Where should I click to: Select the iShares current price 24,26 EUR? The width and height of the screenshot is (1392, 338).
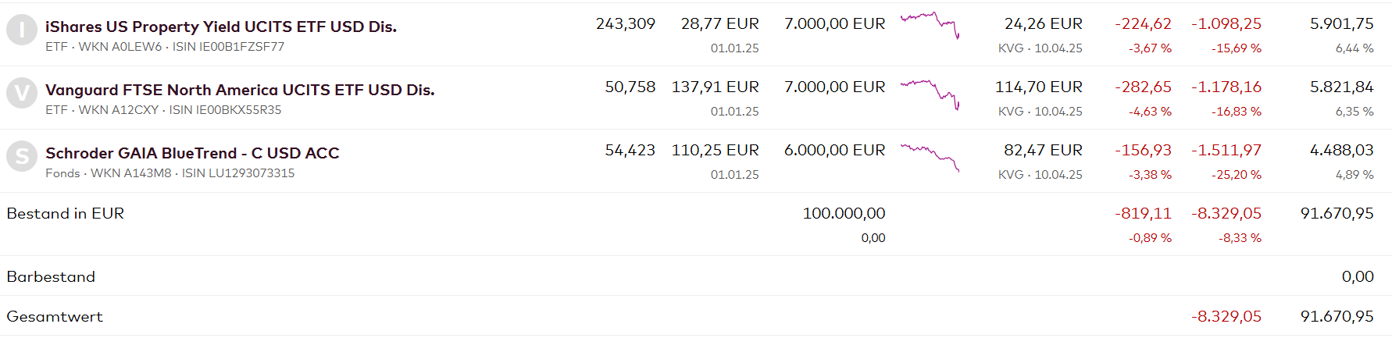pos(1043,24)
